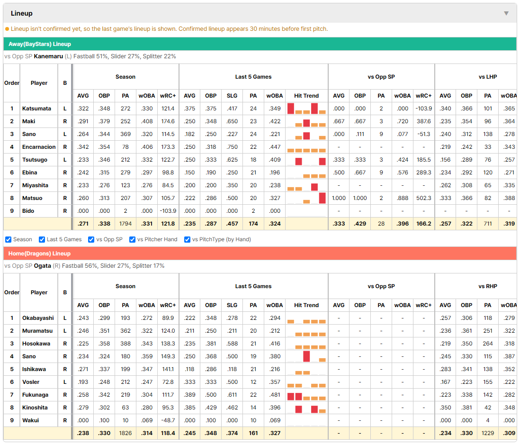The width and height of the screenshot is (520, 445).
Task: Click the orange lineup warning dot
Action: [7, 29]
